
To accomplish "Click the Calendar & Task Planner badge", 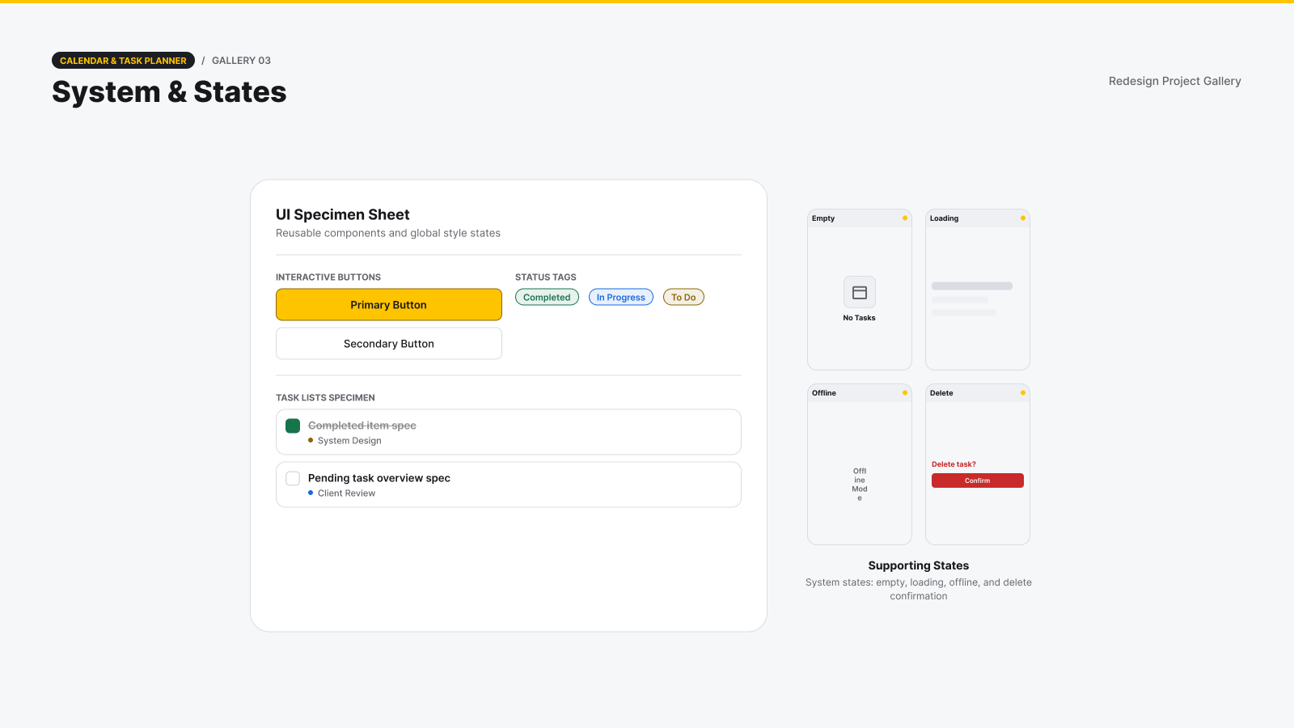I will pos(123,61).
